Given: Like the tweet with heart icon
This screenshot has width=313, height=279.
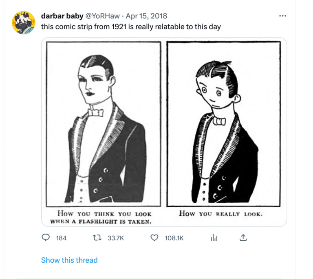Looking at the screenshot, I should (x=154, y=237).
